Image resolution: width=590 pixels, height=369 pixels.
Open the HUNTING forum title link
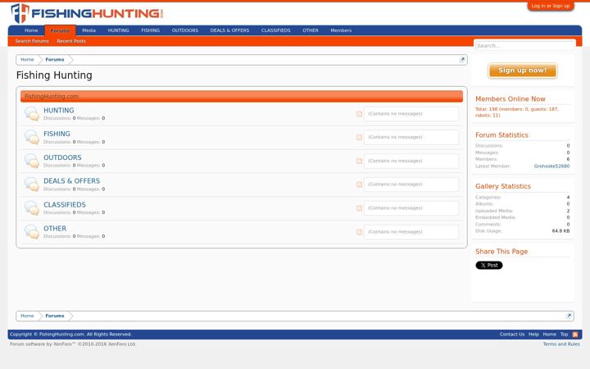[x=59, y=111]
